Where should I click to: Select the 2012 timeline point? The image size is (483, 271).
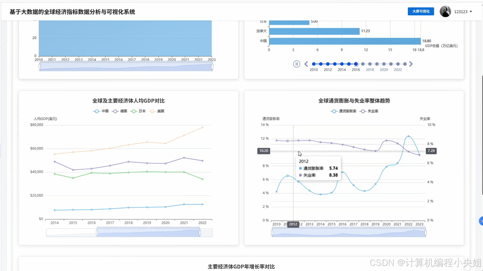pos(328,64)
